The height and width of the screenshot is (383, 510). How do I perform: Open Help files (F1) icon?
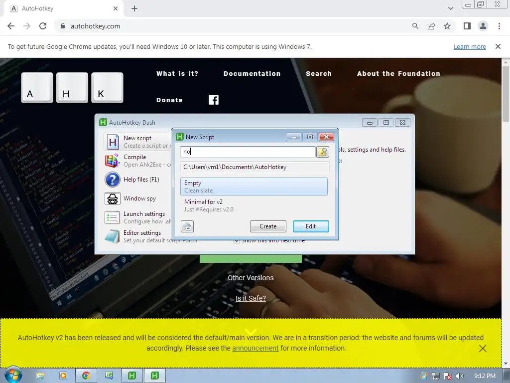pos(112,180)
